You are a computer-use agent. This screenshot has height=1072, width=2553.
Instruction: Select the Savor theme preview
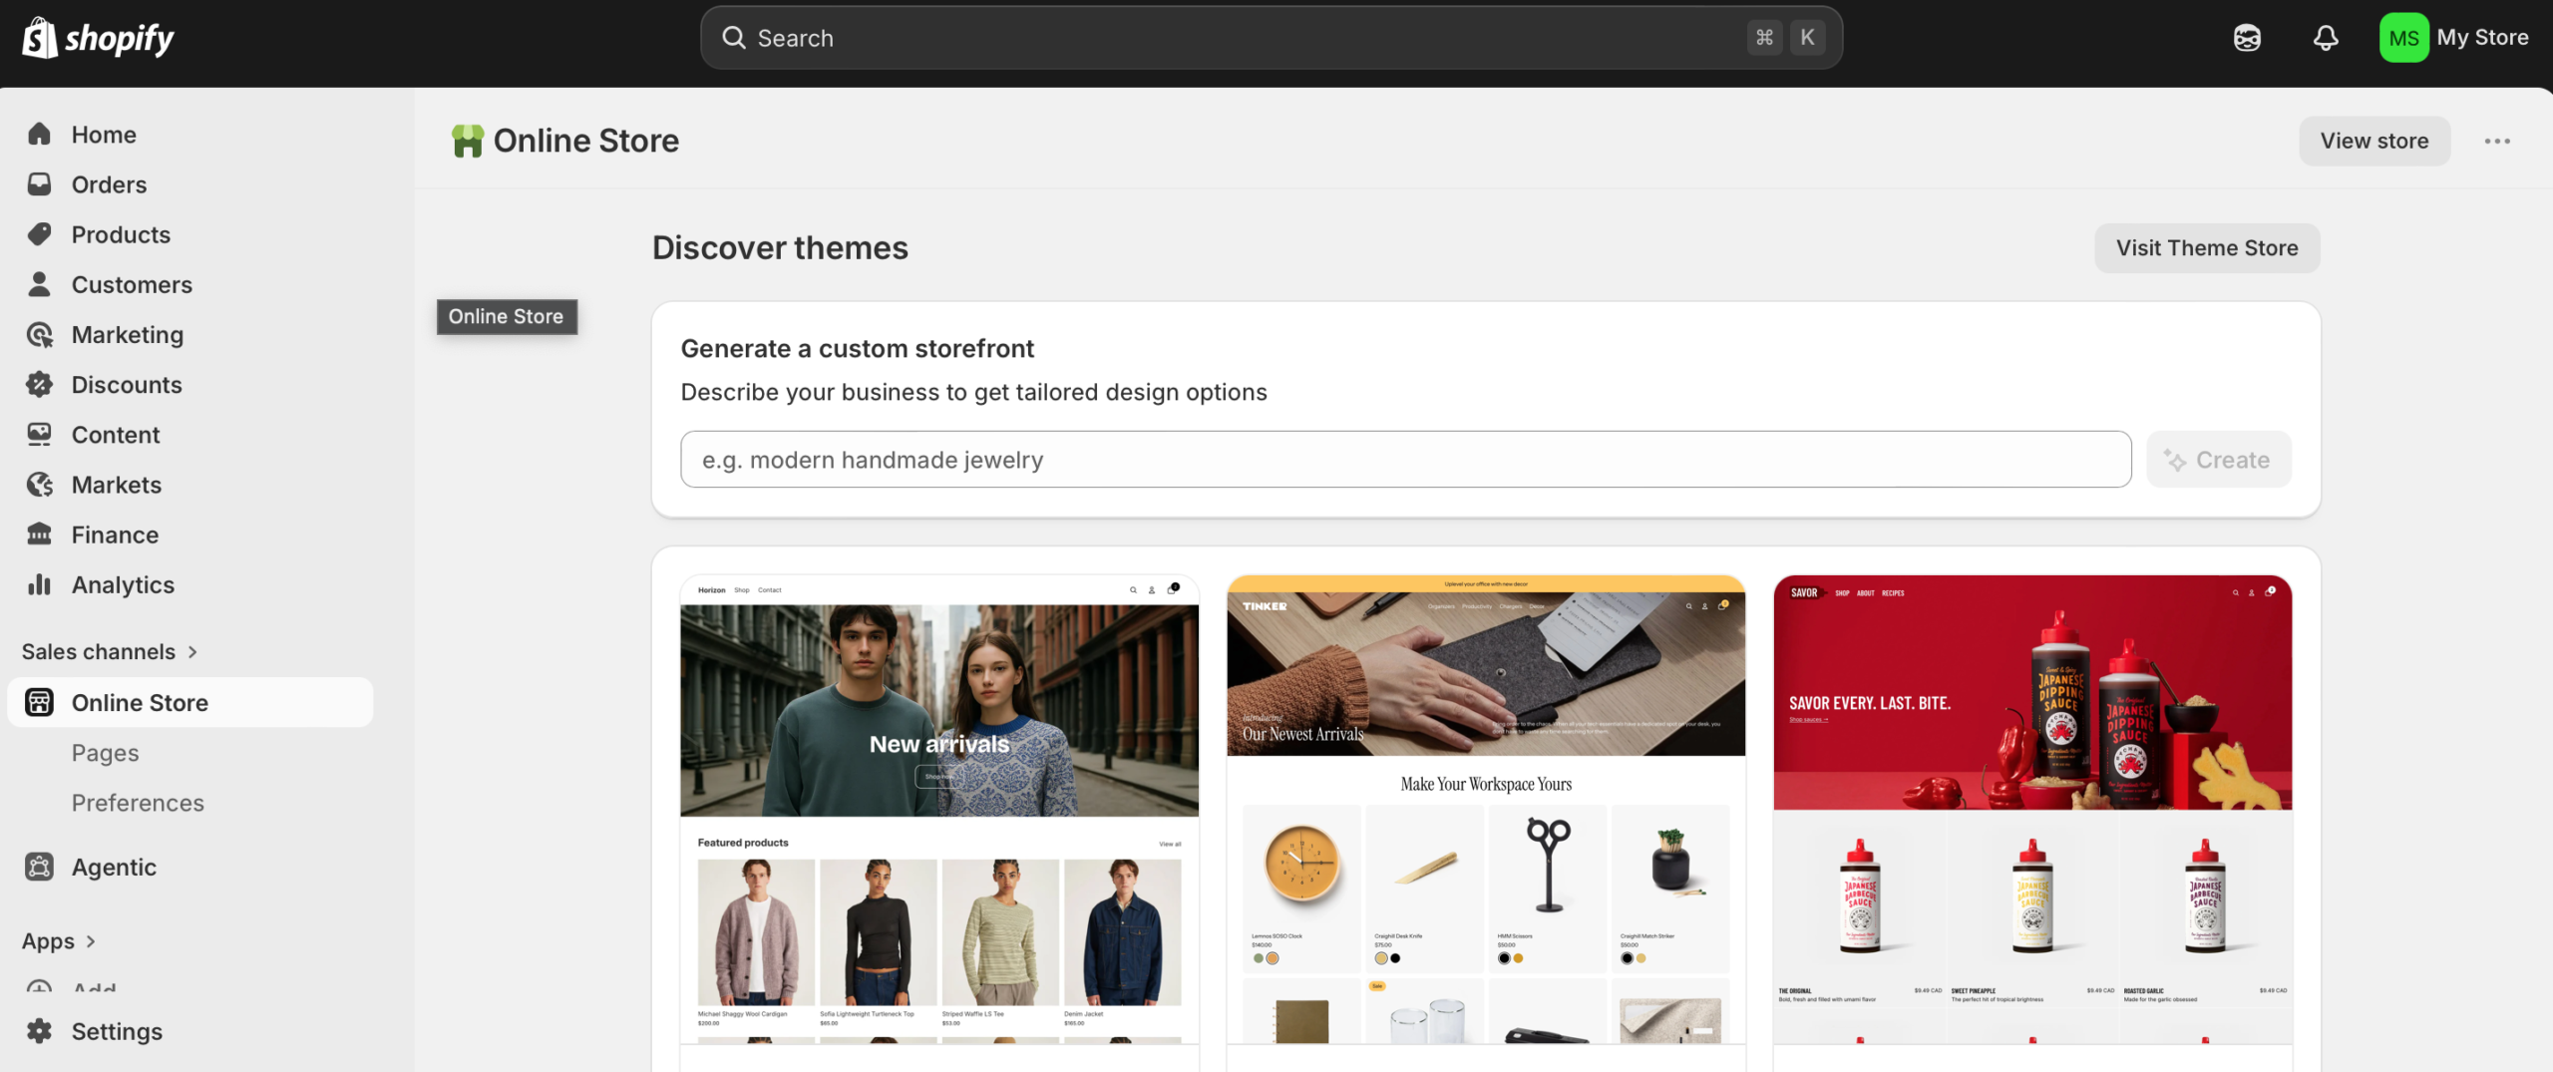click(2032, 810)
